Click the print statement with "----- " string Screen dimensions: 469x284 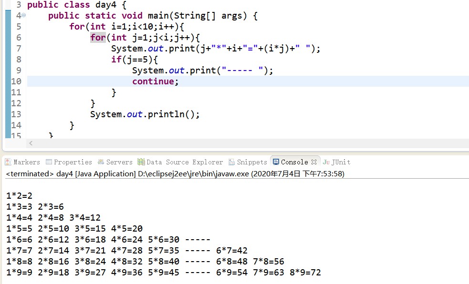pos(202,71)
